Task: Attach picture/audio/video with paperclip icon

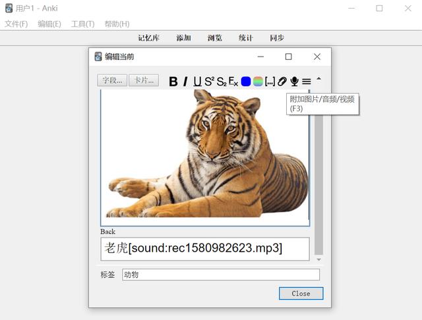Action: [x=282, y=82]
